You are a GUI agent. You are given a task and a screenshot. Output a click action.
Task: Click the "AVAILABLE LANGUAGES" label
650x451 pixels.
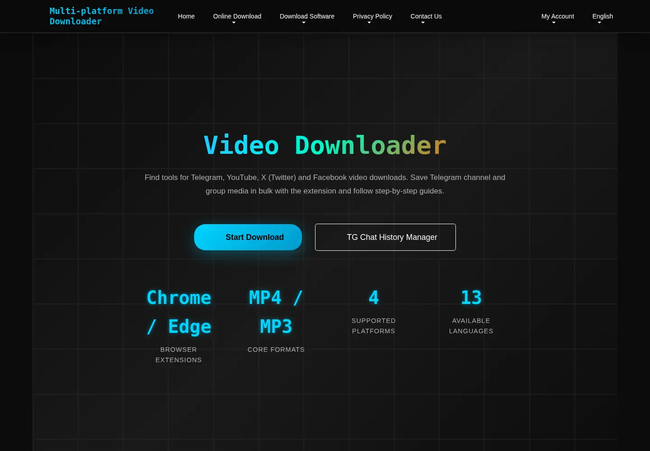tap(471, 326)
